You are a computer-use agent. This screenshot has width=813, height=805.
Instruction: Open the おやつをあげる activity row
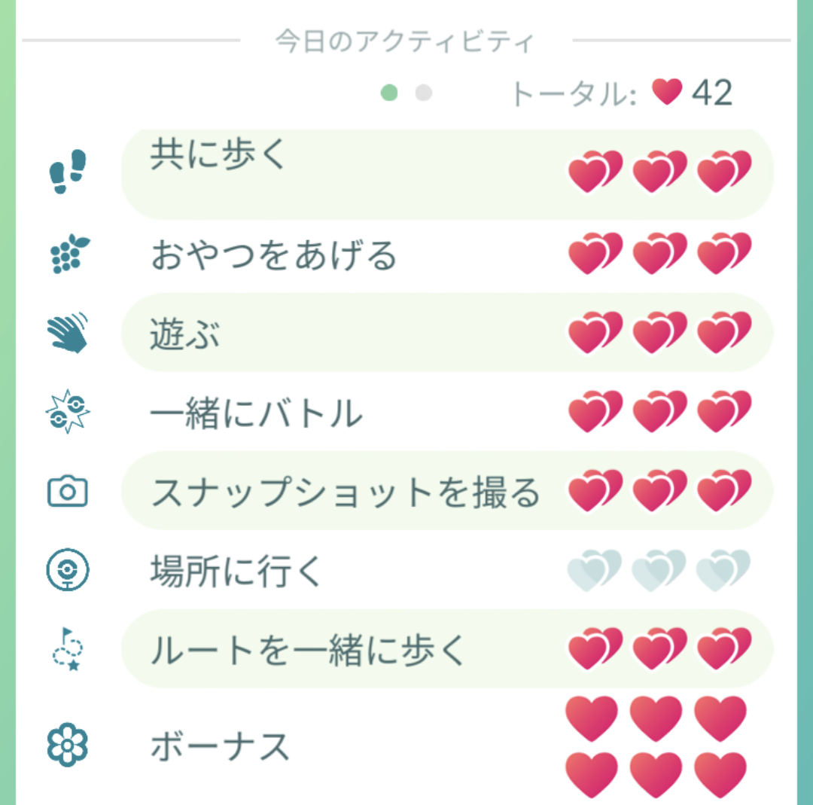447,255
